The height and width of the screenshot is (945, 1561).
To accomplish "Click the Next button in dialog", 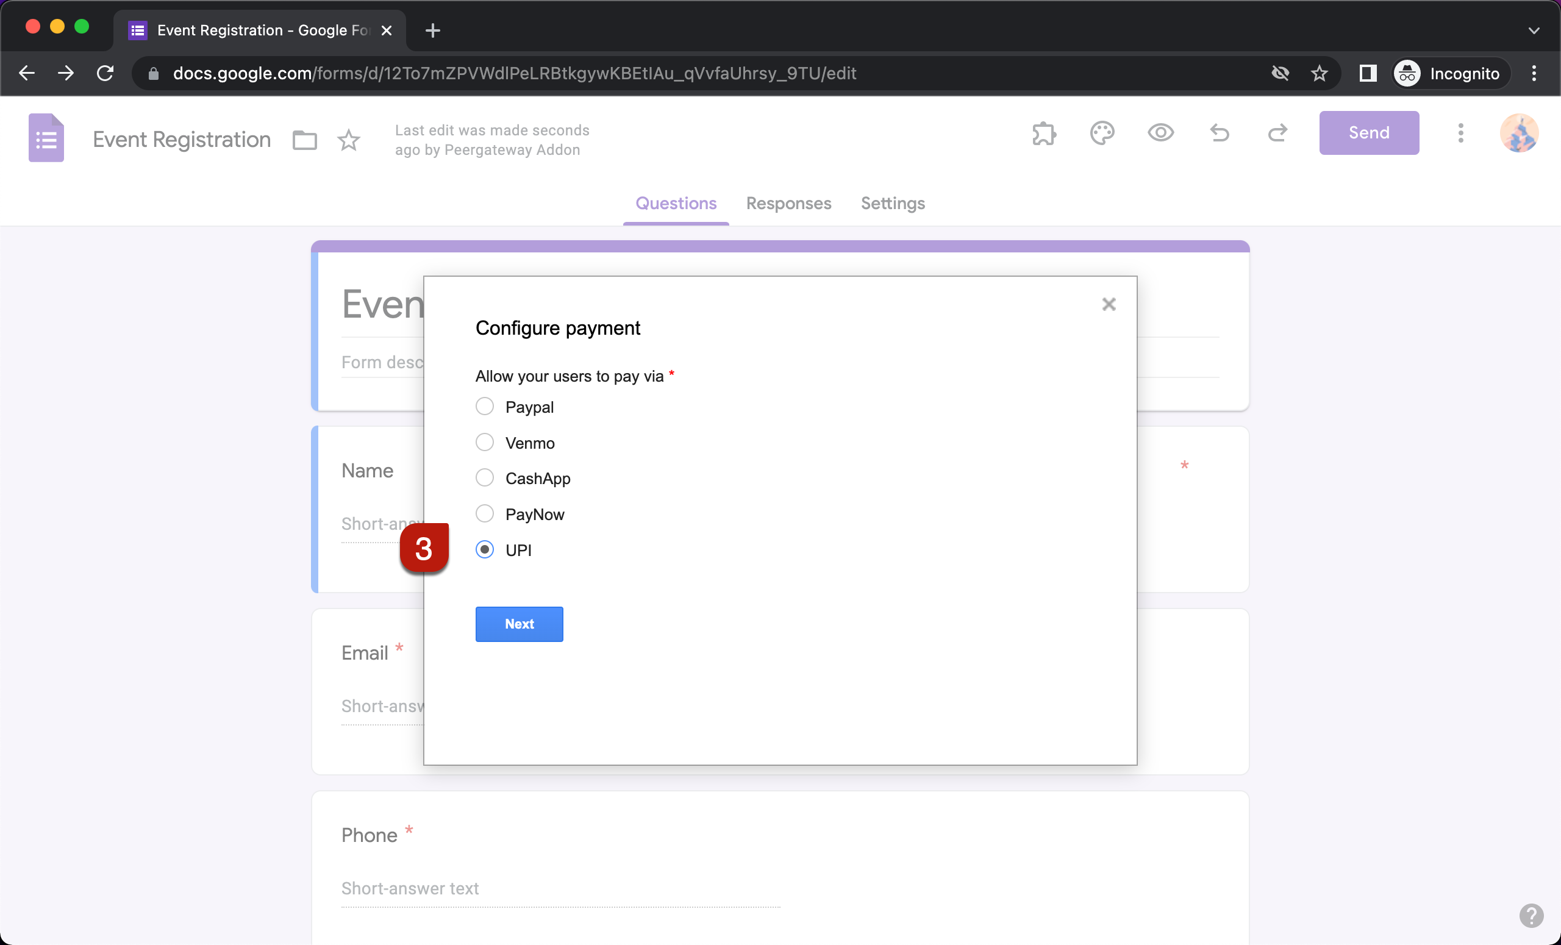I will (x=519, y=624).
